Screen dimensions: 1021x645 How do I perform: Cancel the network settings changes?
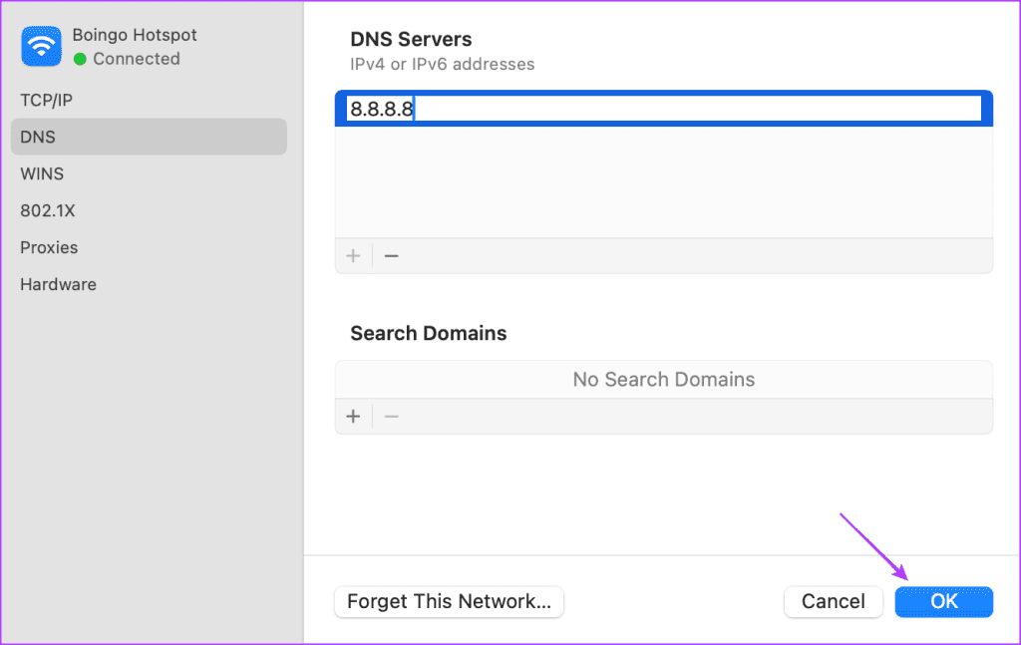point(834,601)
